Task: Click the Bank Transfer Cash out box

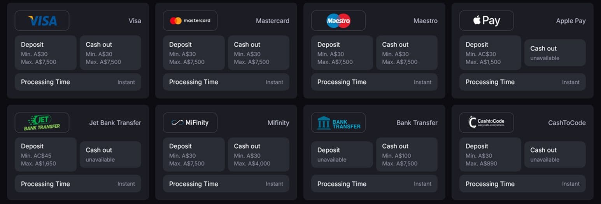Action: pyautogui.click(x=407, y=155)
